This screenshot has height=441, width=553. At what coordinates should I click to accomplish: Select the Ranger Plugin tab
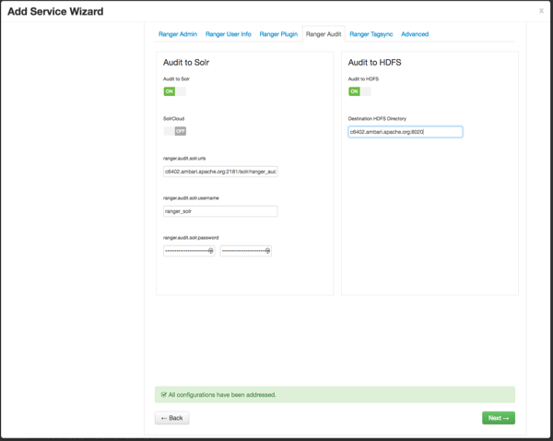coord(278,34)
